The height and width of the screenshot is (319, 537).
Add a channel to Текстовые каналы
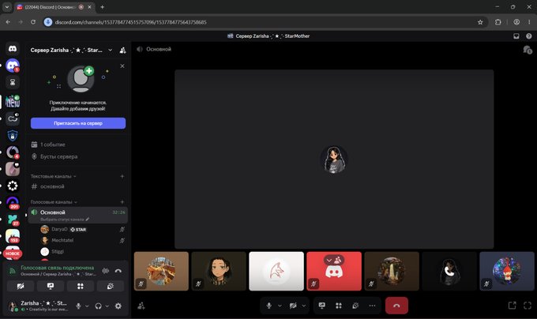(122, 176)
